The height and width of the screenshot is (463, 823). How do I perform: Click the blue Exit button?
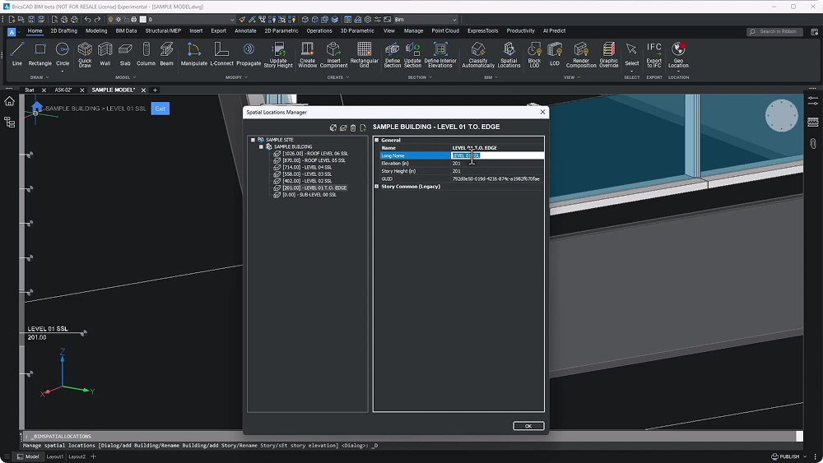click(x=160, y=109)
